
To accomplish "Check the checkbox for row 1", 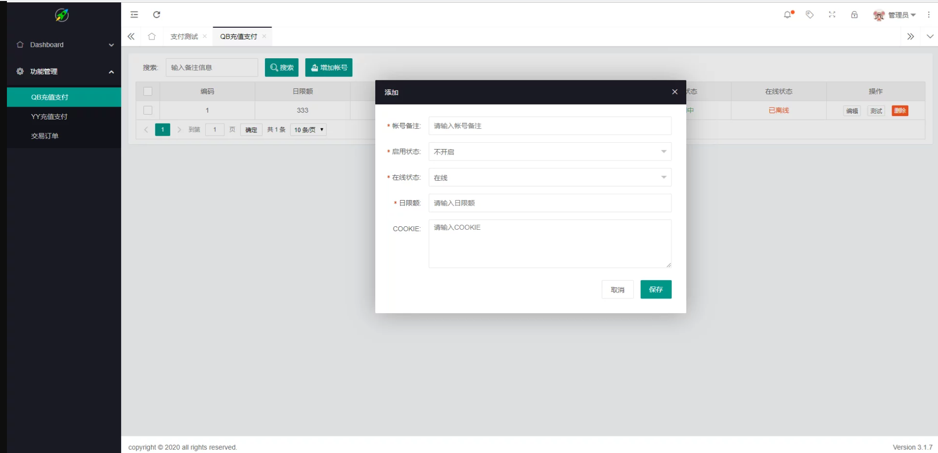I will pos(148,110).
